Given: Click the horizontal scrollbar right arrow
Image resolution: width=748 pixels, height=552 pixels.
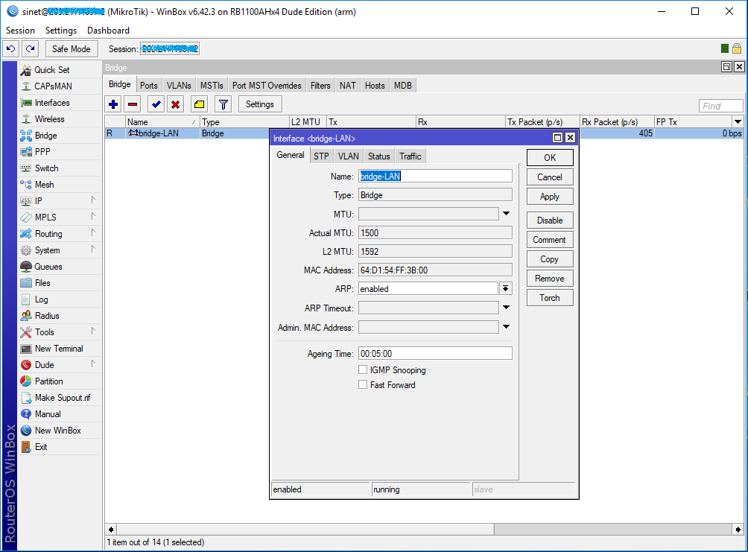Looking at the screenshot, I should point(738,529).
